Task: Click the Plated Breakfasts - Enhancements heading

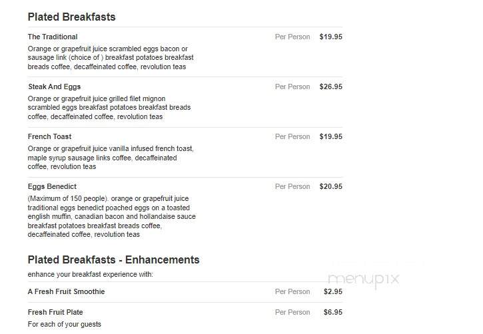Action: [114, 260]
